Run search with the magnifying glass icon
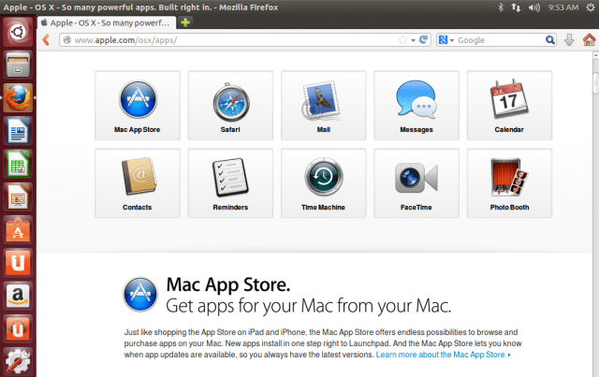599x377 pixels. 549,39
